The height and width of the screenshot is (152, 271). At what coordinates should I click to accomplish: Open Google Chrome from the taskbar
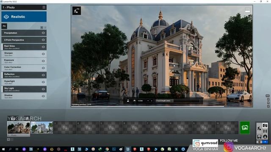click(x=107, y=149)
